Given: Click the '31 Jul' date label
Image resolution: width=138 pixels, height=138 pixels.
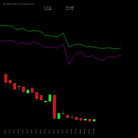Looking at the screenshot, I should [67, 132].
